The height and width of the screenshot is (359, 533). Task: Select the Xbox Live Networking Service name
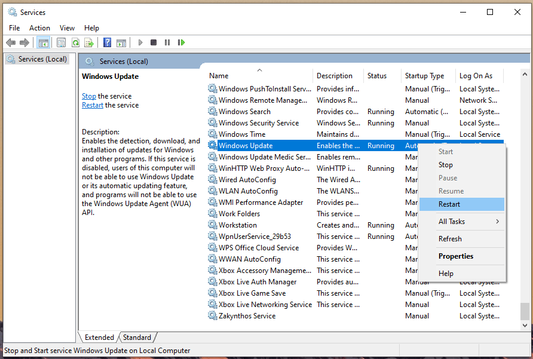click(265, 305)
